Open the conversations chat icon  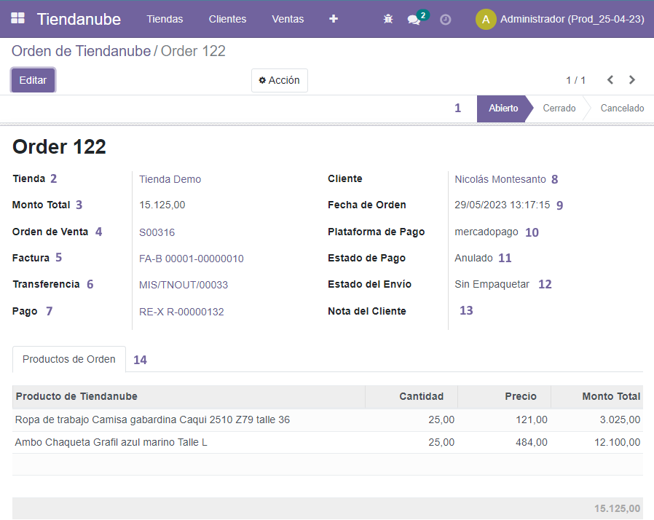414,20
